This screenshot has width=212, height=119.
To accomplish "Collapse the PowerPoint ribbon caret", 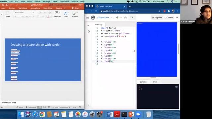I will (81, 8).
